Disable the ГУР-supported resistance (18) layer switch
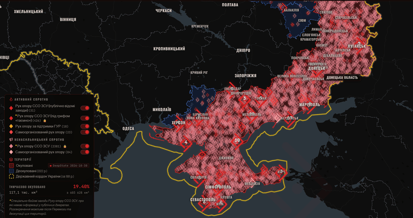This screenshot has height=218, width=413. click(85, 126)
